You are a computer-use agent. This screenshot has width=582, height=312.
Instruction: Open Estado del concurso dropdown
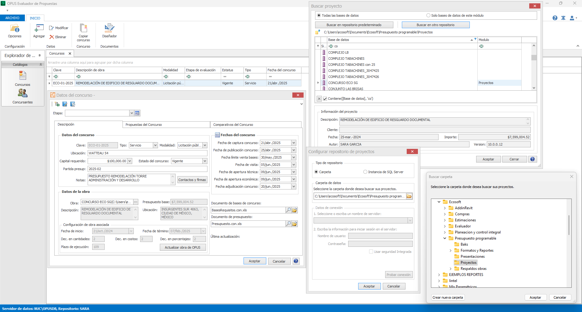click(x=205, y=161)
